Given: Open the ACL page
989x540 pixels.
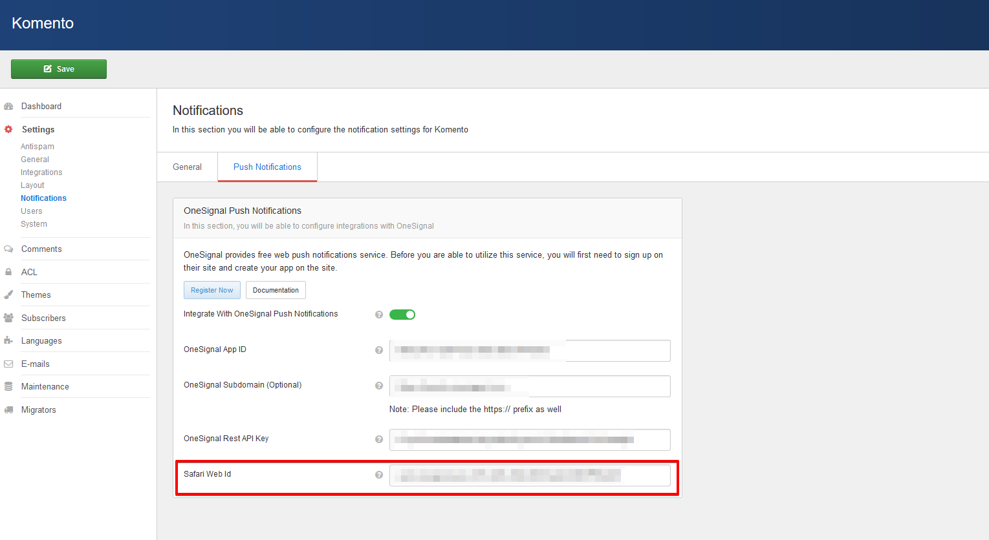Looking at the screenshot, I should (29, 273).
